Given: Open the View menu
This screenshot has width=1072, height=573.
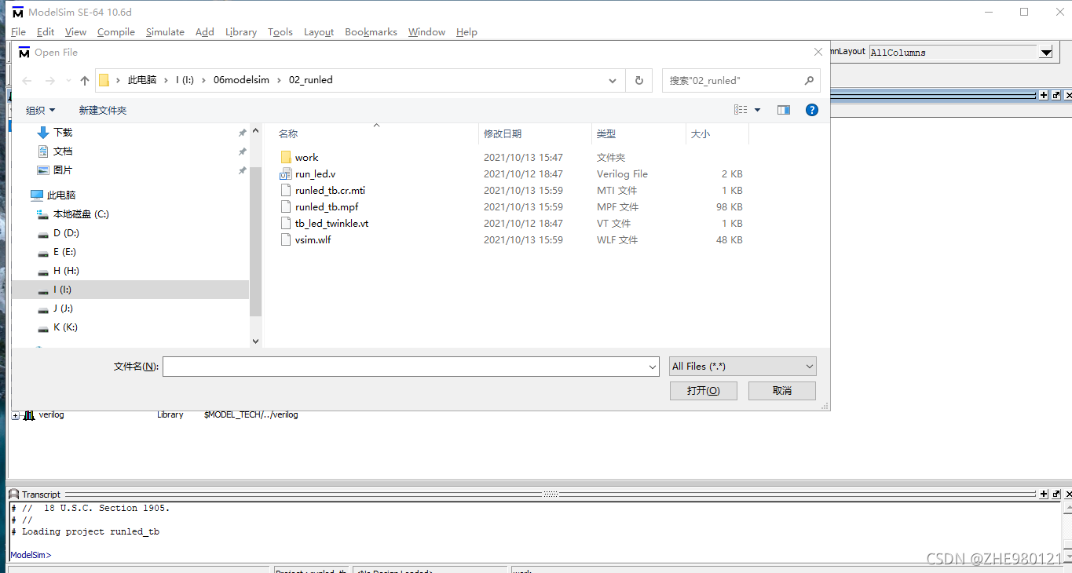Looking at the screenshot, I should [x=75, y=32].
